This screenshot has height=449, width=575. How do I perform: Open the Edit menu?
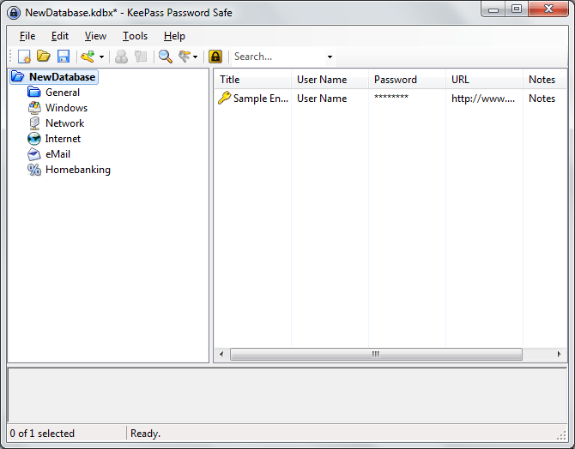pos(59,36)
